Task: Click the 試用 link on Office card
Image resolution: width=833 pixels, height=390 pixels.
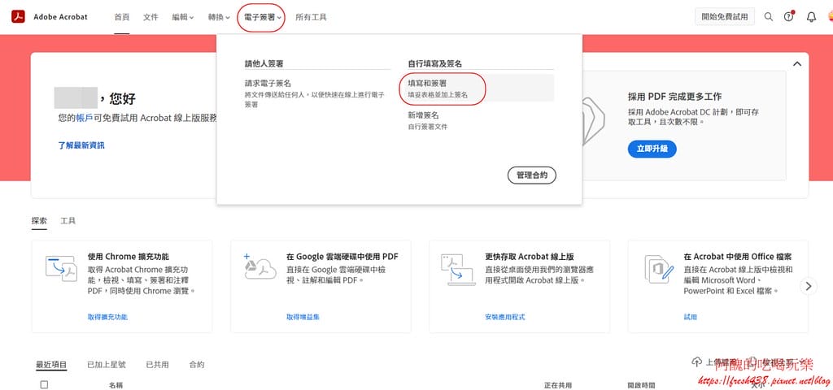Action: [x=690, y=317]
